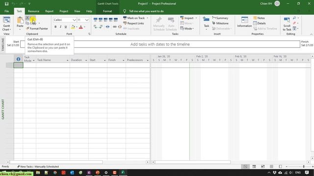Save the project via quick access icon
The width and height of the screenshot is (314, 176).
pos(6,4)
